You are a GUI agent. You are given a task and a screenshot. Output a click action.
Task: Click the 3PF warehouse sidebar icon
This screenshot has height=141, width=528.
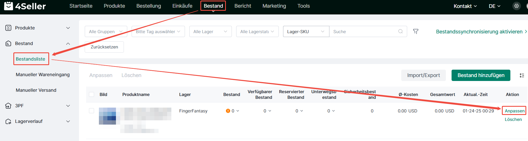pos(9,106)
